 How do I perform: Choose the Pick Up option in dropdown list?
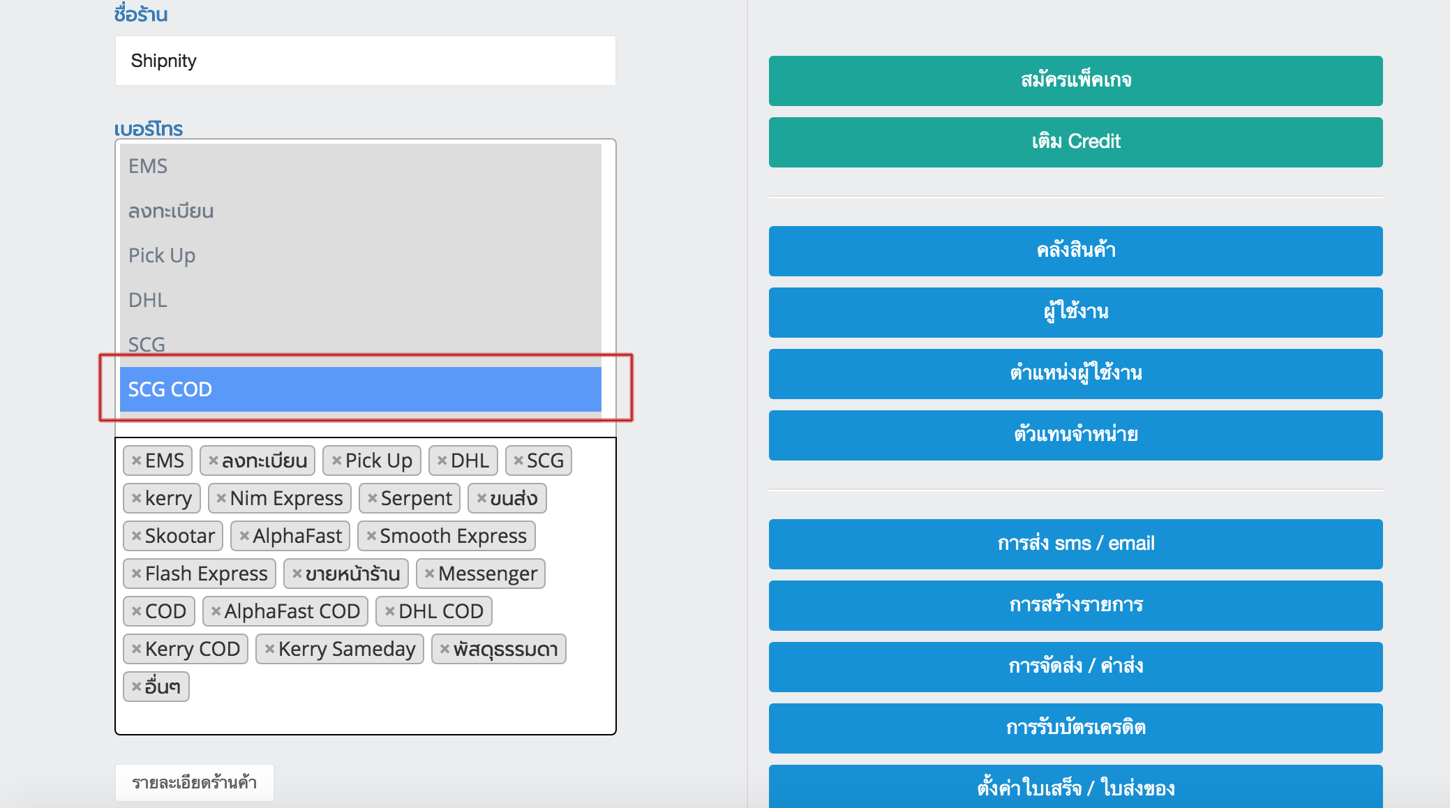coord(360,255)
